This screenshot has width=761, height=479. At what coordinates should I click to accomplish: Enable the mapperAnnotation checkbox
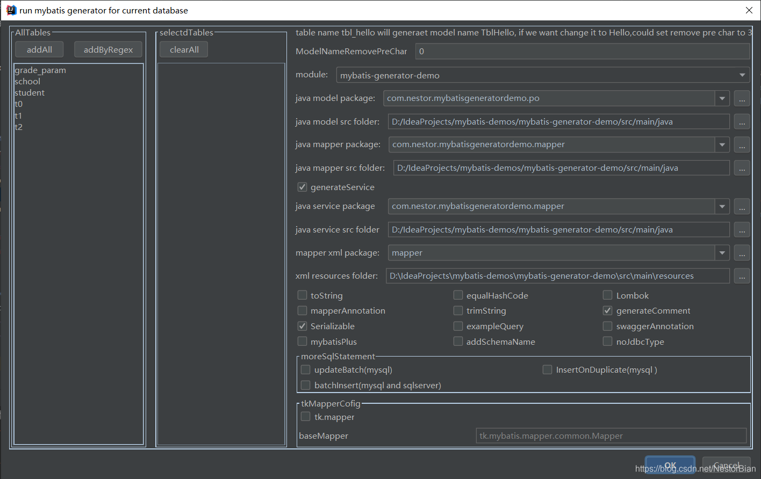[x=302, y=310]
